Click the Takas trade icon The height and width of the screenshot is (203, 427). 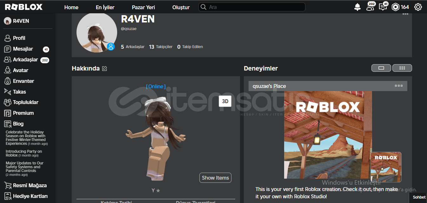pos(8,92)
